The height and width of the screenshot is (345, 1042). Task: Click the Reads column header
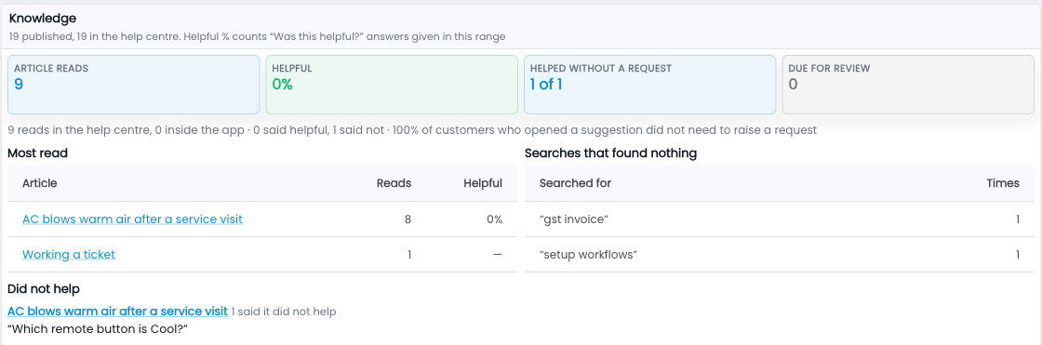point(394,183)
